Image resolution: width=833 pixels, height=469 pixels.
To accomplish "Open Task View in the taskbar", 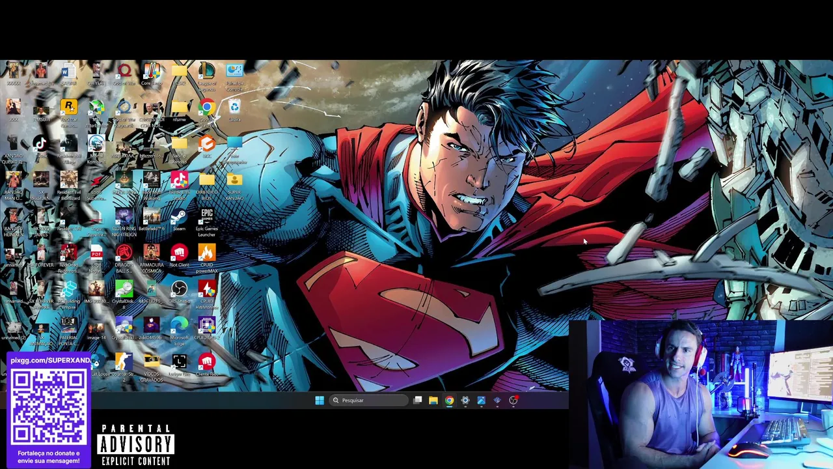I will point(418,401).
